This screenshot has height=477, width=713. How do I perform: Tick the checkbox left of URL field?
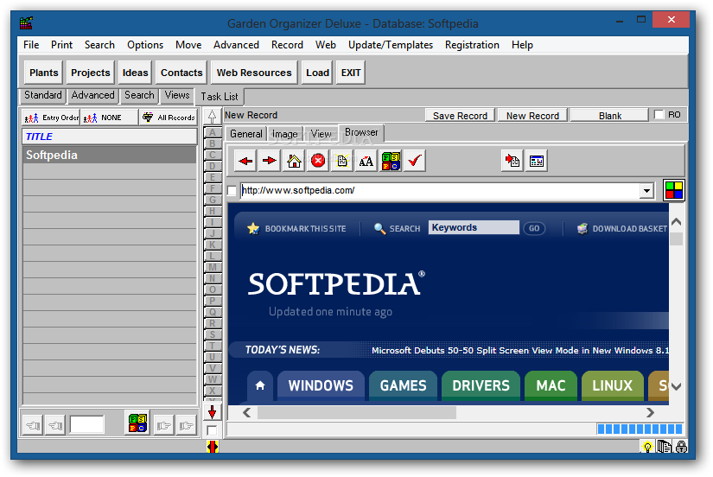tap(232, 190)
